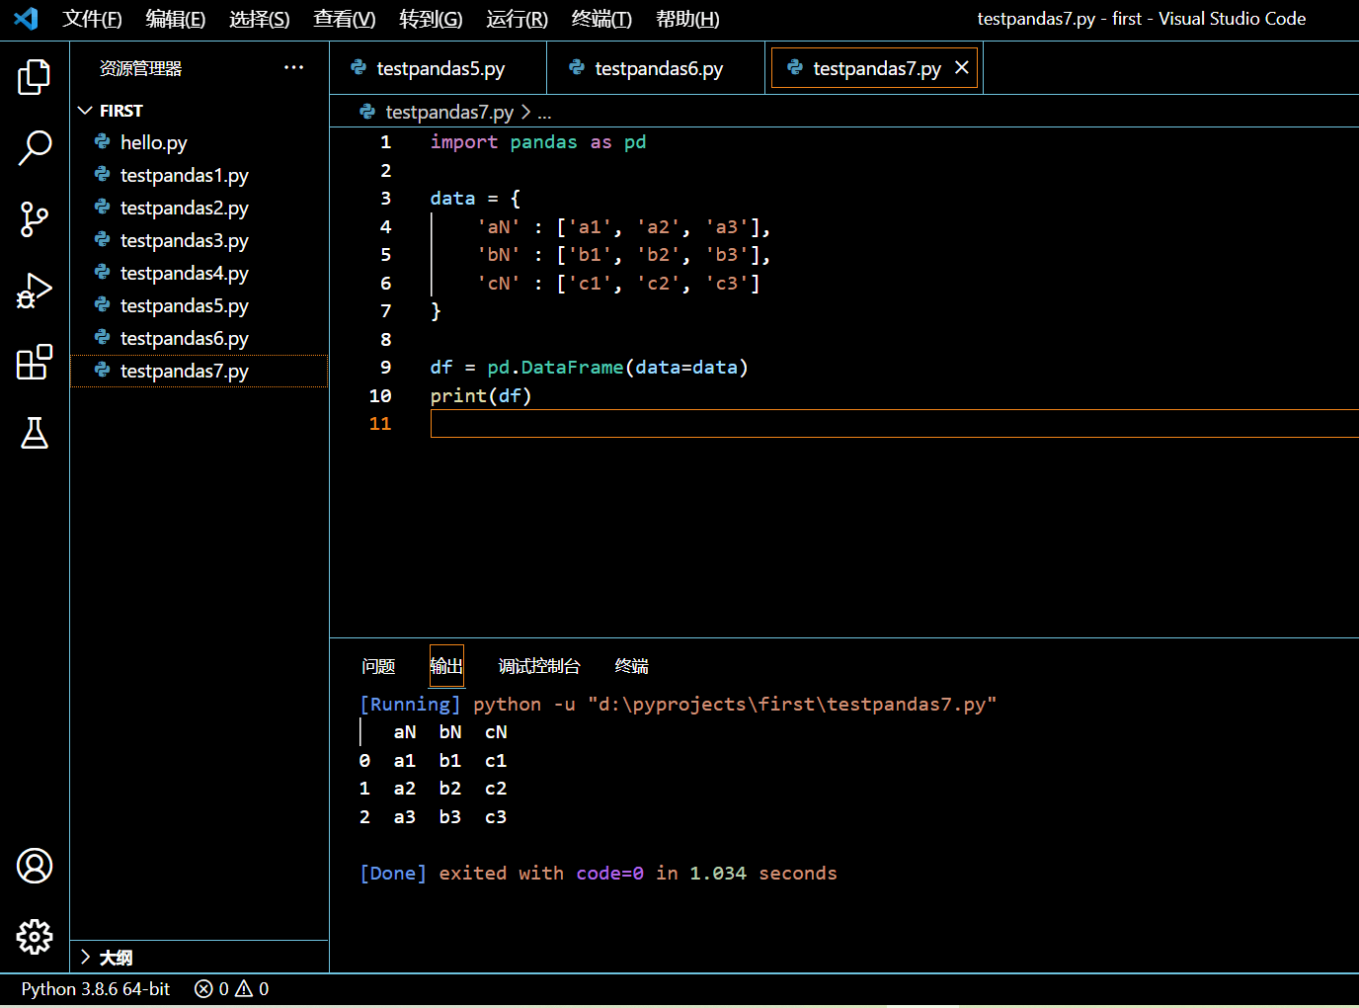Open the 文件(F) menu

pos(92,19)
